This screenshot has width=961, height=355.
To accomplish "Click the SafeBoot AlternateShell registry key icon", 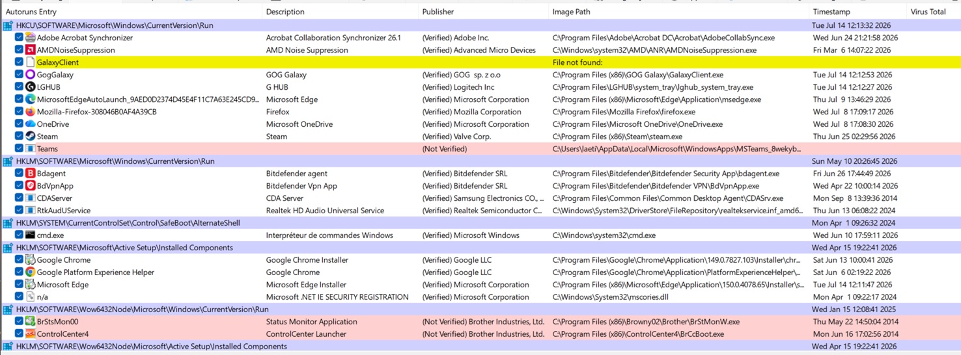I will coord(8,223).
